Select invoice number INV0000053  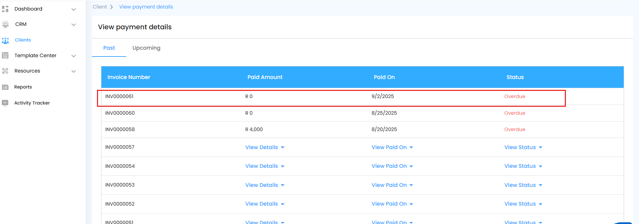click(x=120, y=185)
